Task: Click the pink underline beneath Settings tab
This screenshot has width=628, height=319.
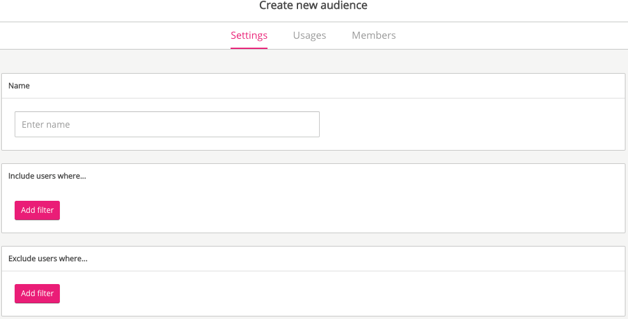Action: (249, 48)
